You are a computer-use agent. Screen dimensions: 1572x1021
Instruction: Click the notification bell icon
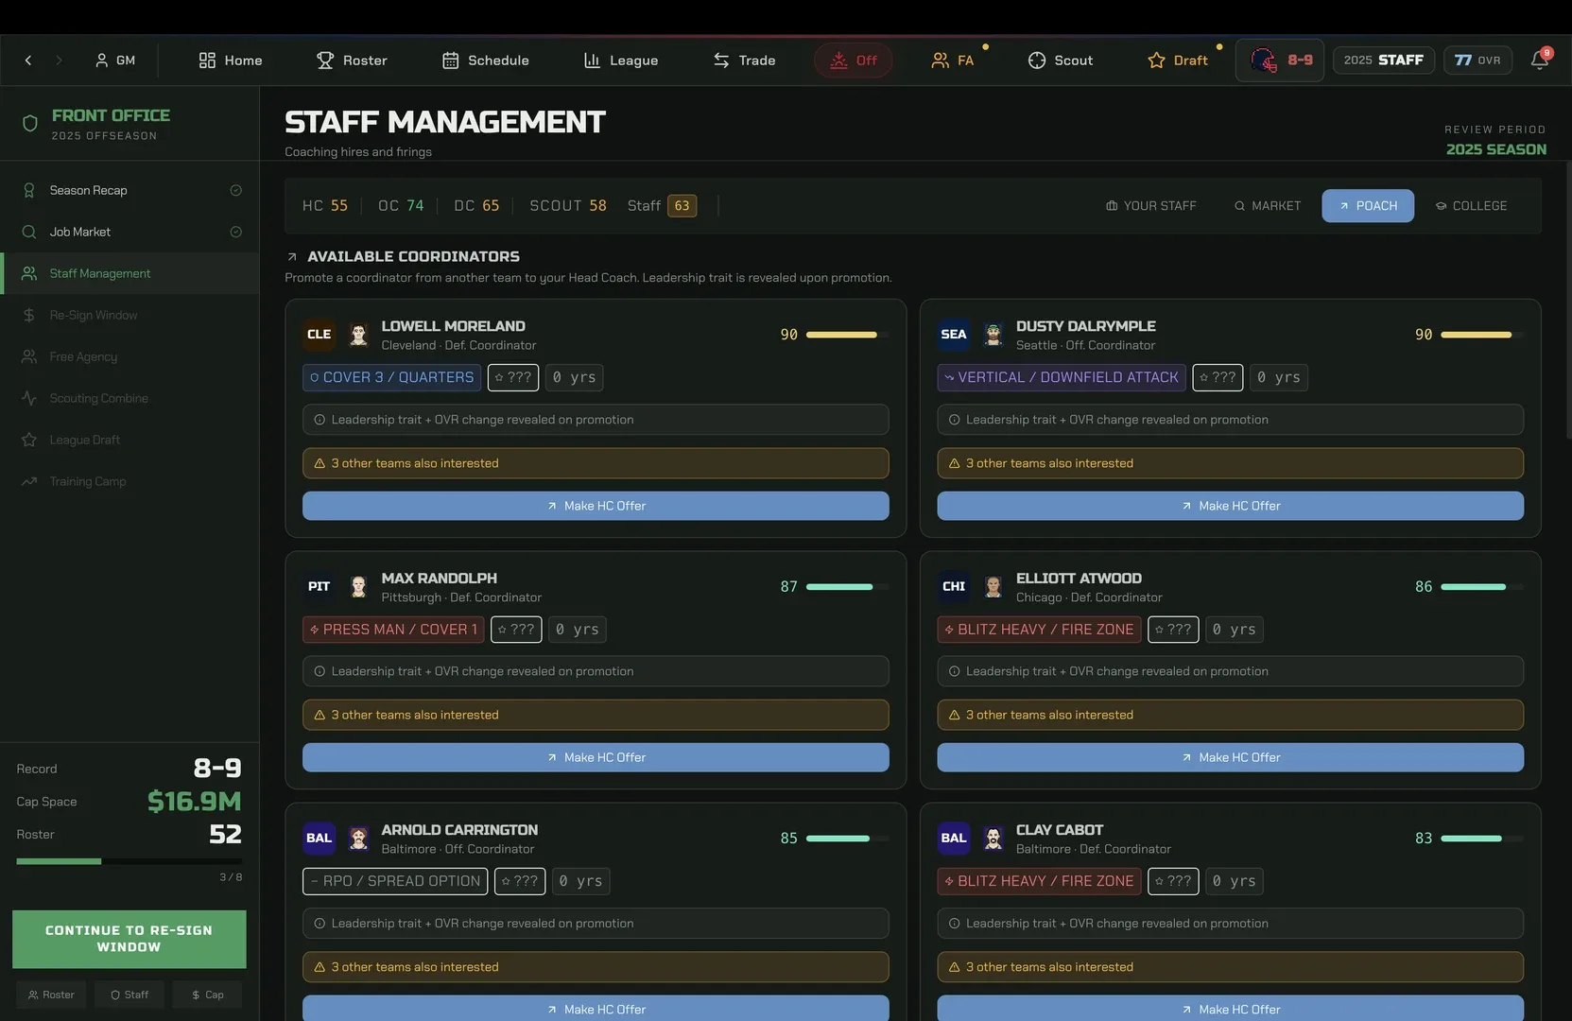[x=1539, y=61]
